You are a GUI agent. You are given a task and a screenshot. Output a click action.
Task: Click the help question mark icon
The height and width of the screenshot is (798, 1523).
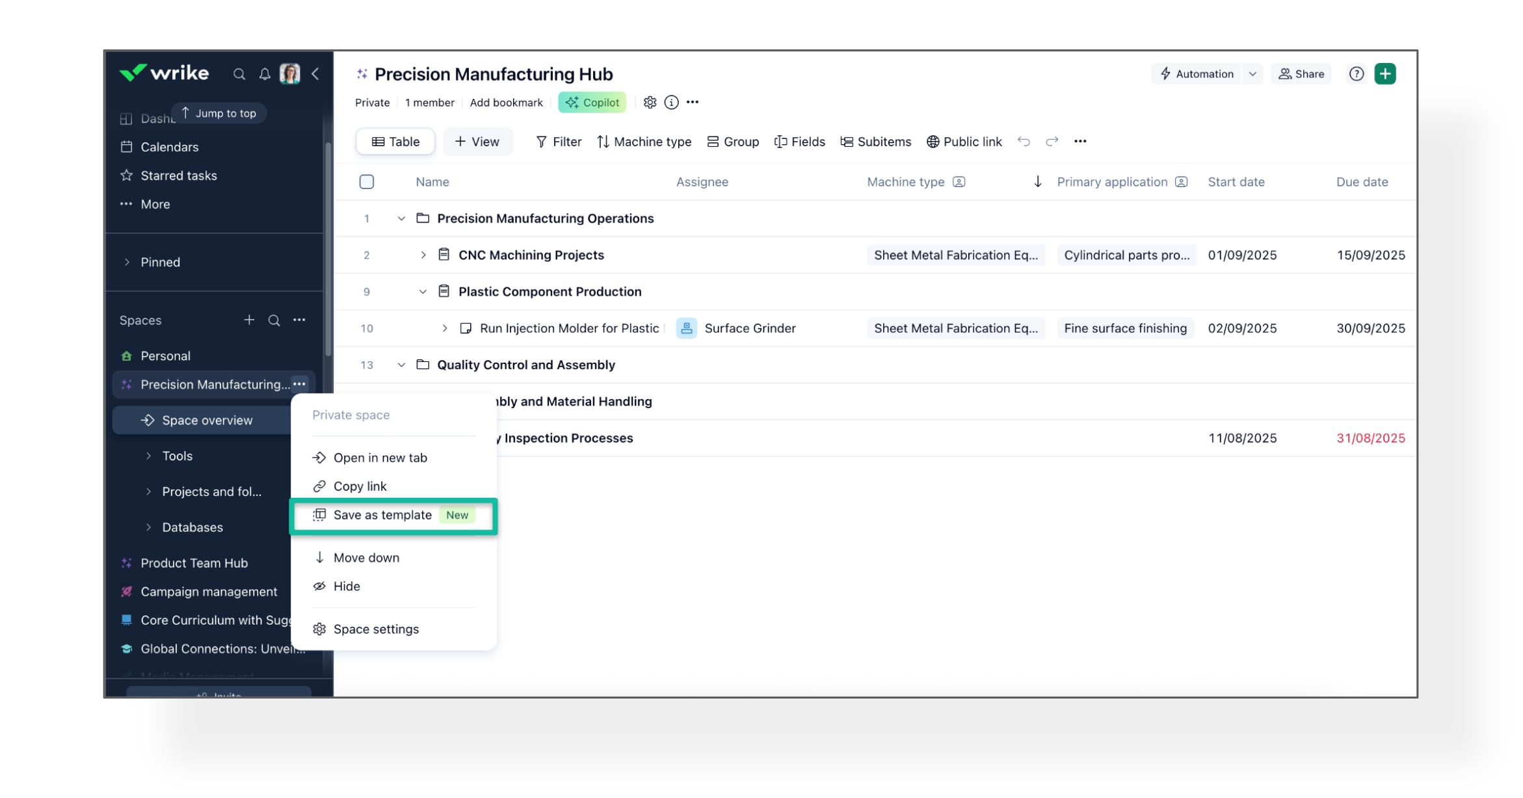click(x=1356, y=74)
